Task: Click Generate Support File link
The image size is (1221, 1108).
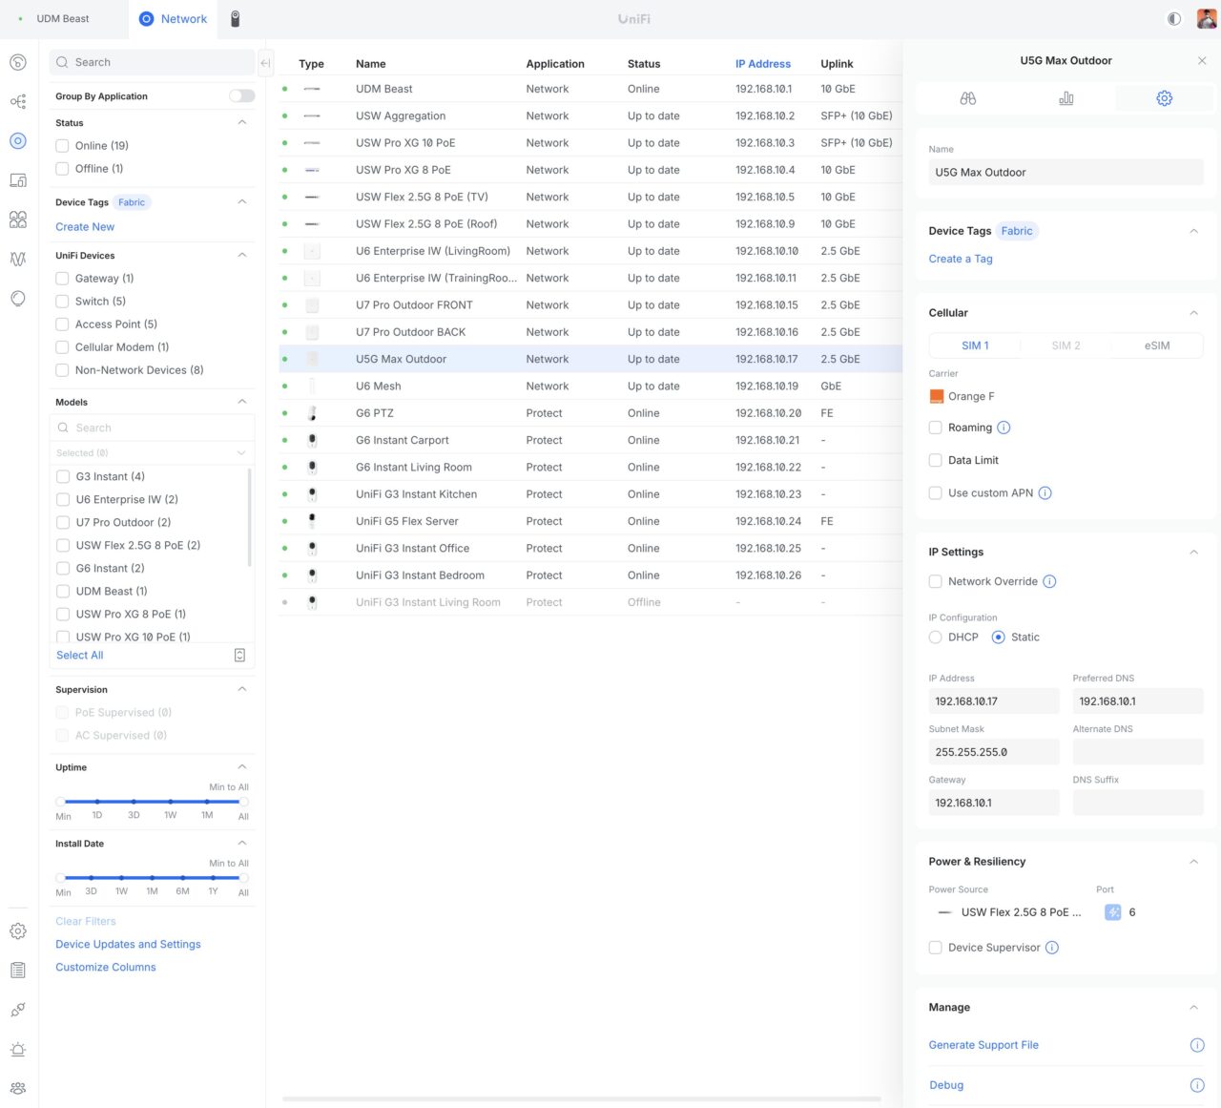Action: coord(983,1045)
